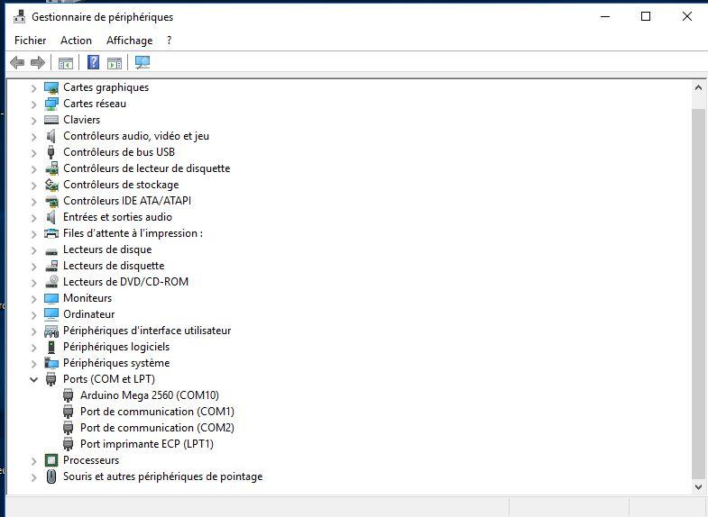Open the blue Help question mark icon
The image size is (708, 517).
click(x=93, y=62)
